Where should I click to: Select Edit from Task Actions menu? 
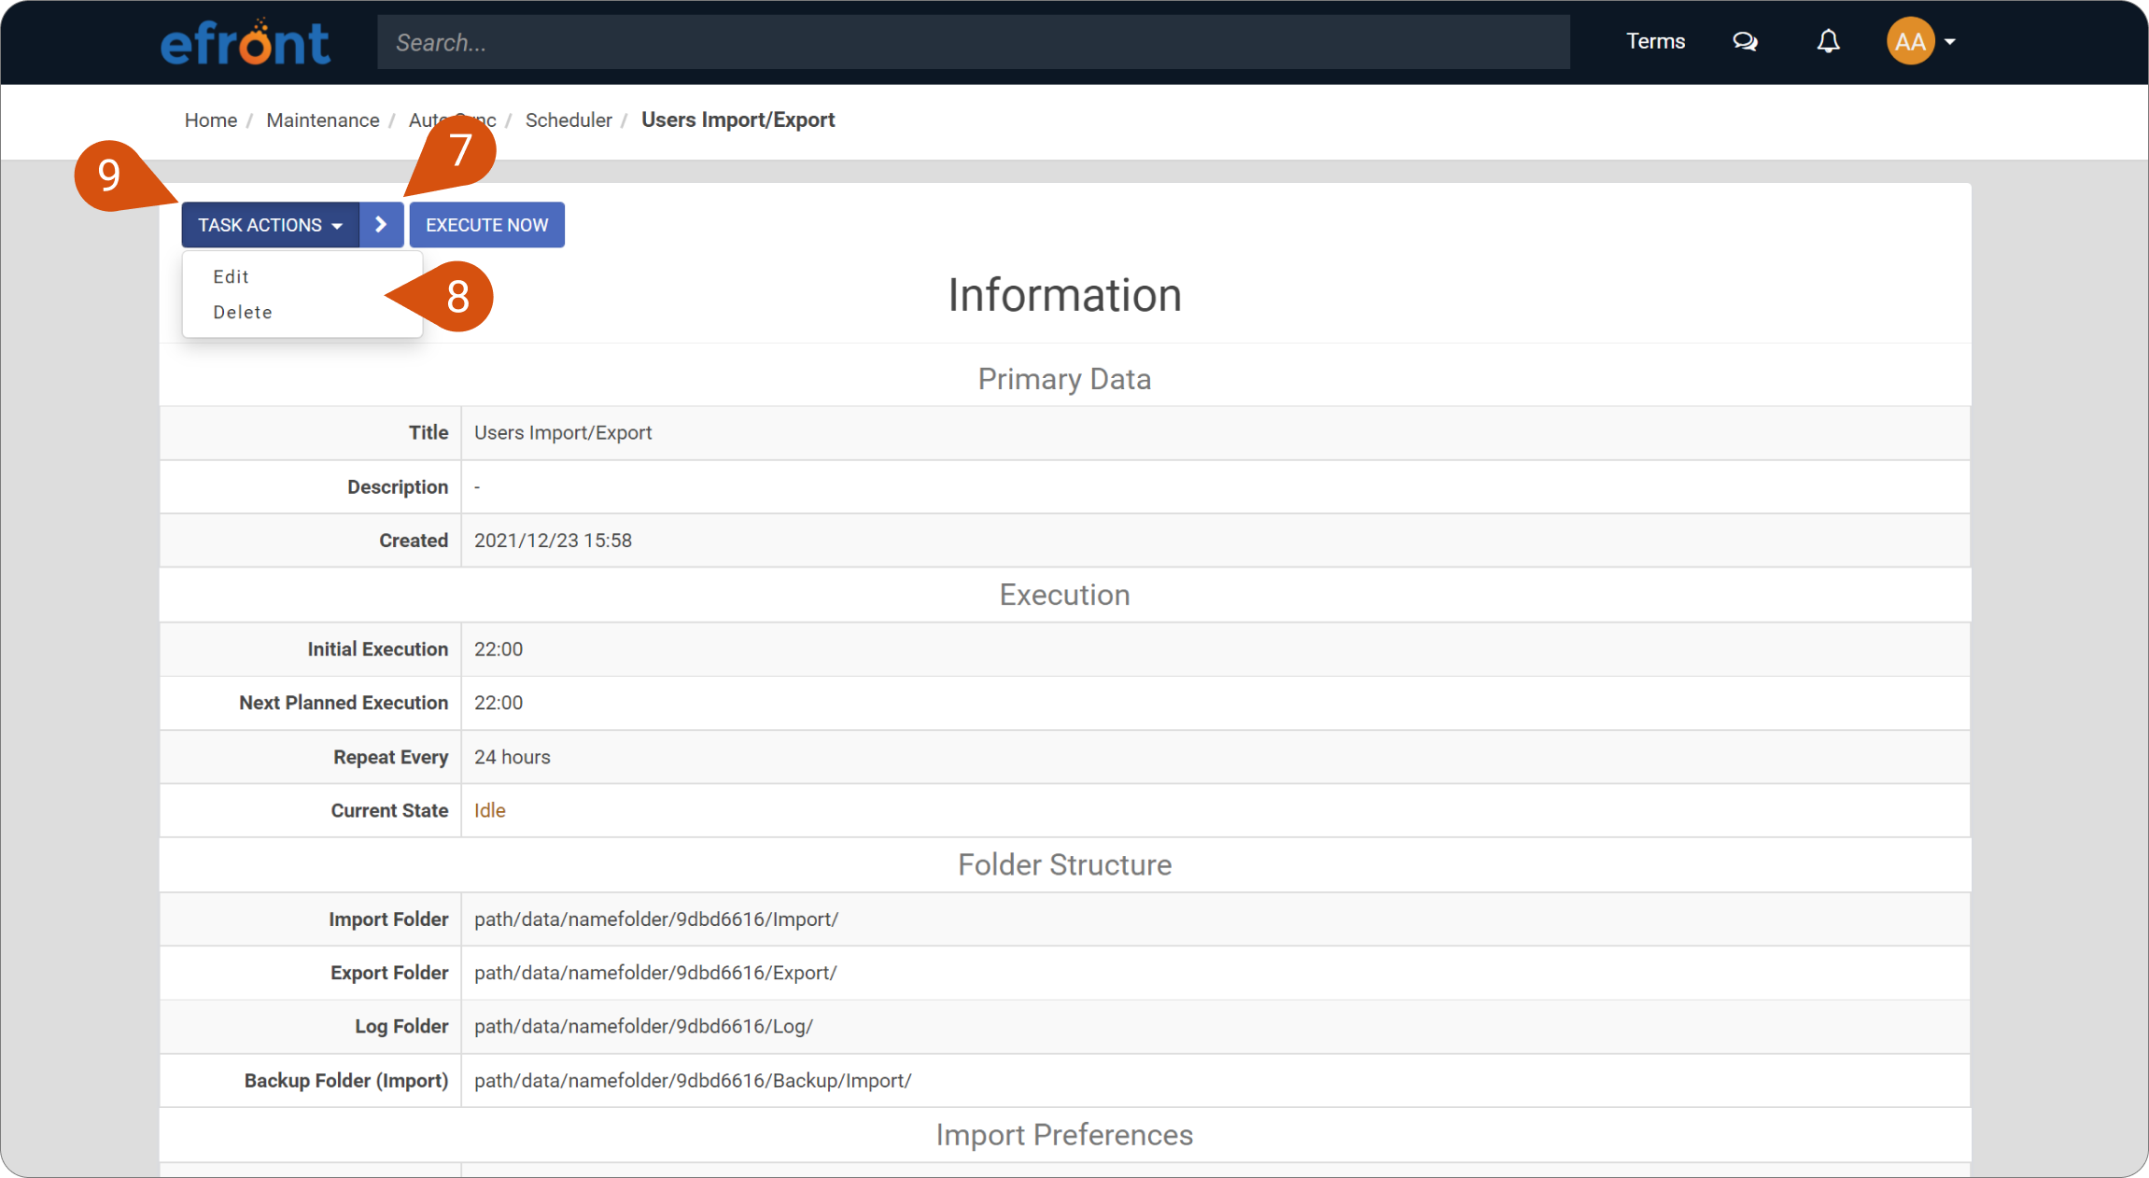(x=231, y=276)
